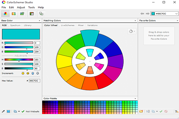
Task: Open the second toolbar icon with green arrow
Action: tap(14, 14)
